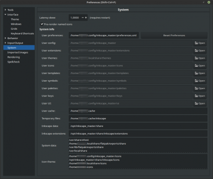Select the System sidebar item
213x179 pixels.
click(x=19, y=48)
